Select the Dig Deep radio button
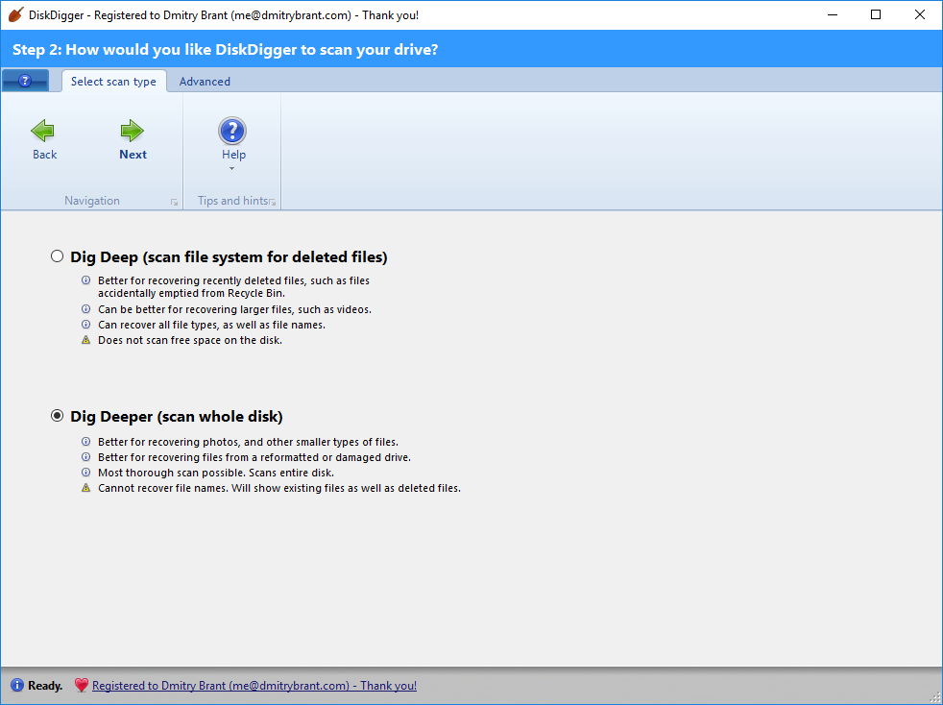Viewport: 943px width, 705px height. tap(57, 256)
